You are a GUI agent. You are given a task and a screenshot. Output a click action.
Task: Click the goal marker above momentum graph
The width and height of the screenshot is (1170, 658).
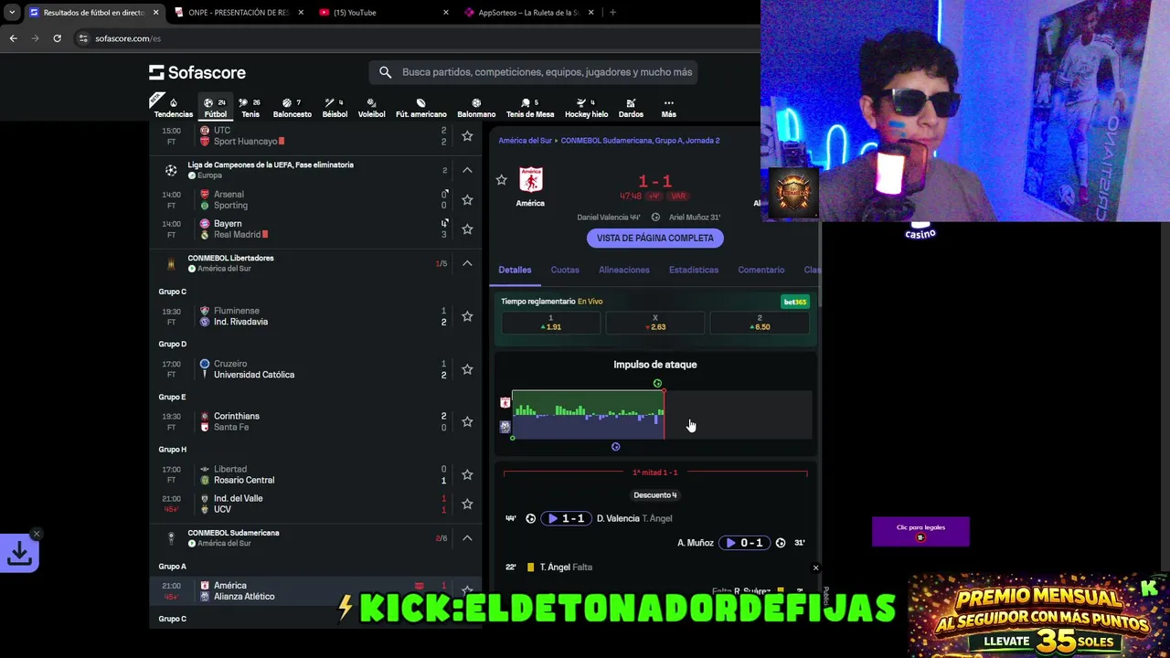pos(657,384)
